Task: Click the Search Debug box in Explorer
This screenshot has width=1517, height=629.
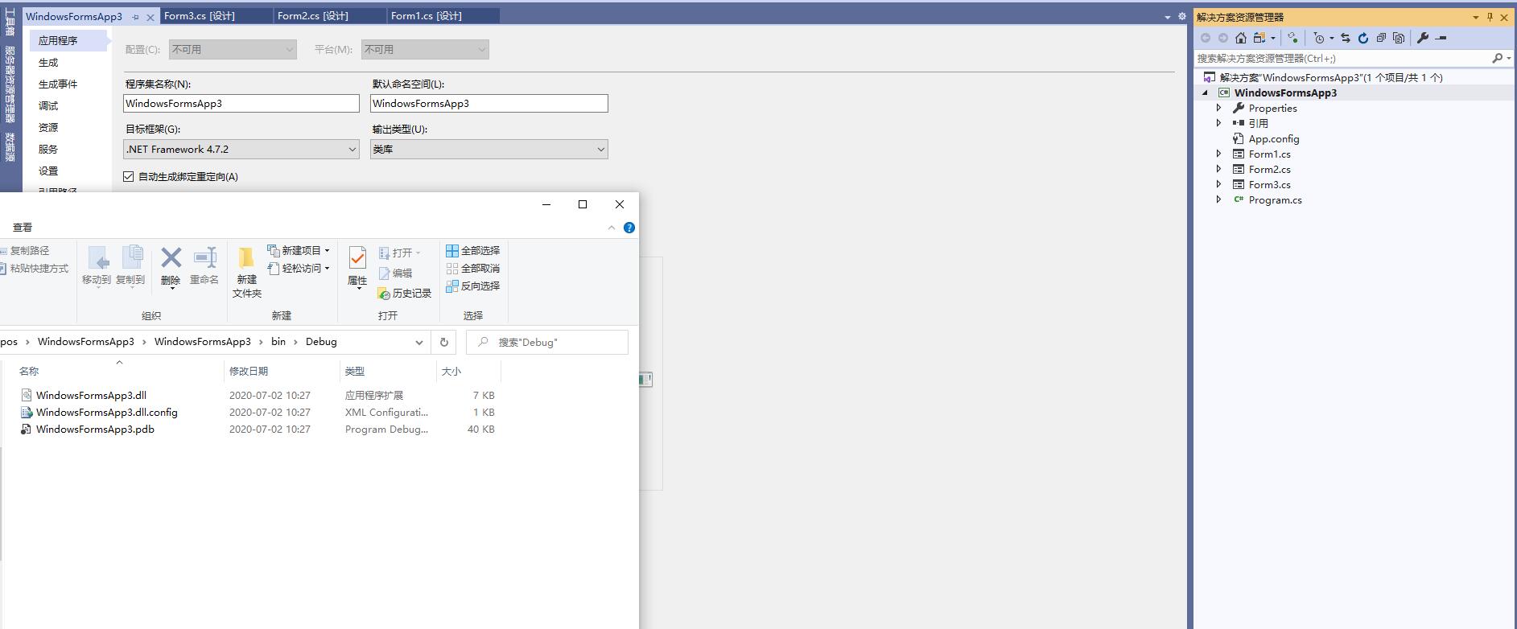Action: point(547,342)
